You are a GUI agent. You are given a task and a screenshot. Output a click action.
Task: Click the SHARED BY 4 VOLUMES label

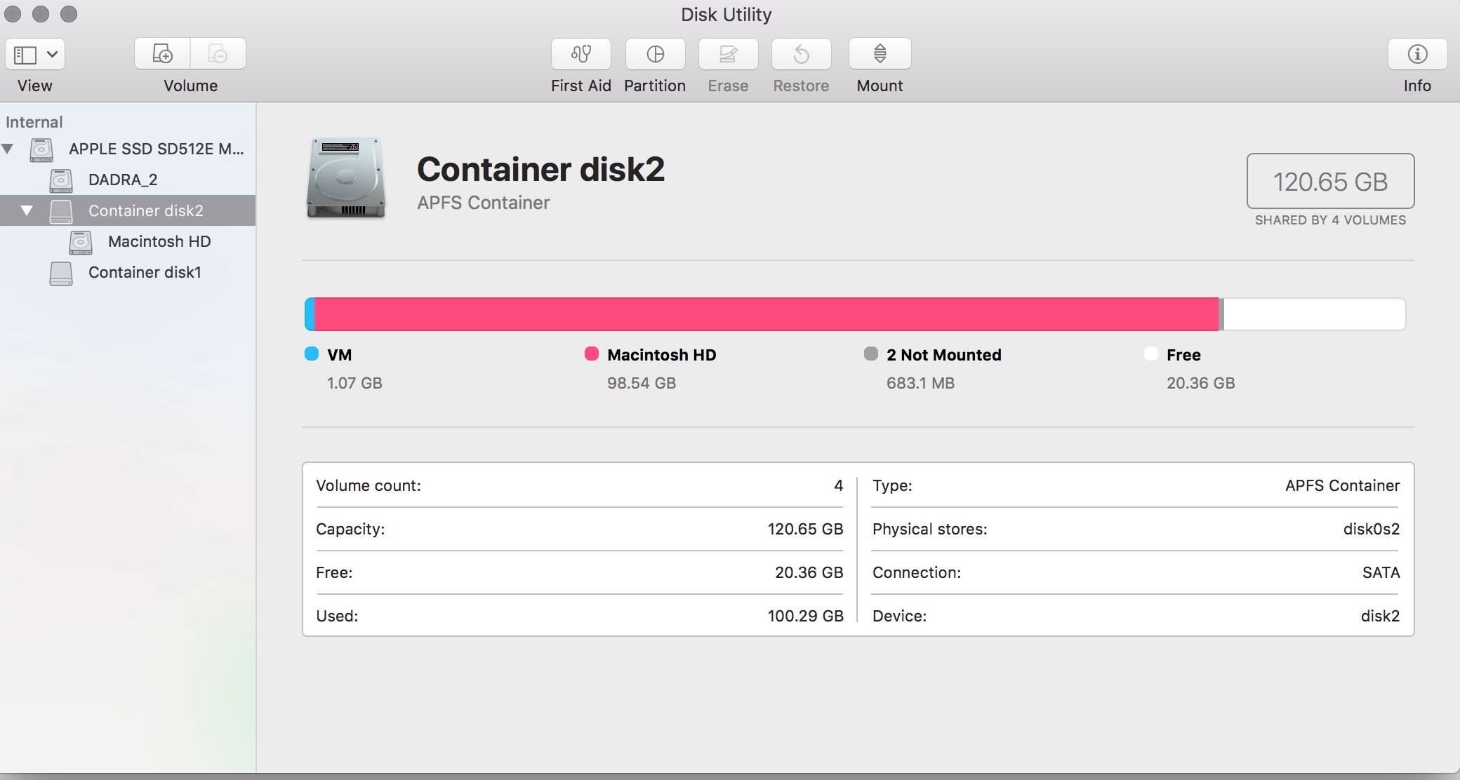click(x=1330, y=220)
